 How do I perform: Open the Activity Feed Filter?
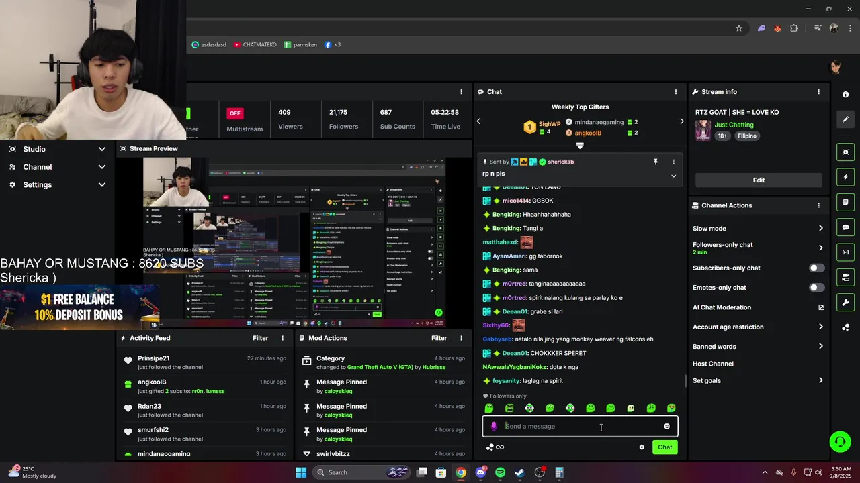click(x=260, y=338)
